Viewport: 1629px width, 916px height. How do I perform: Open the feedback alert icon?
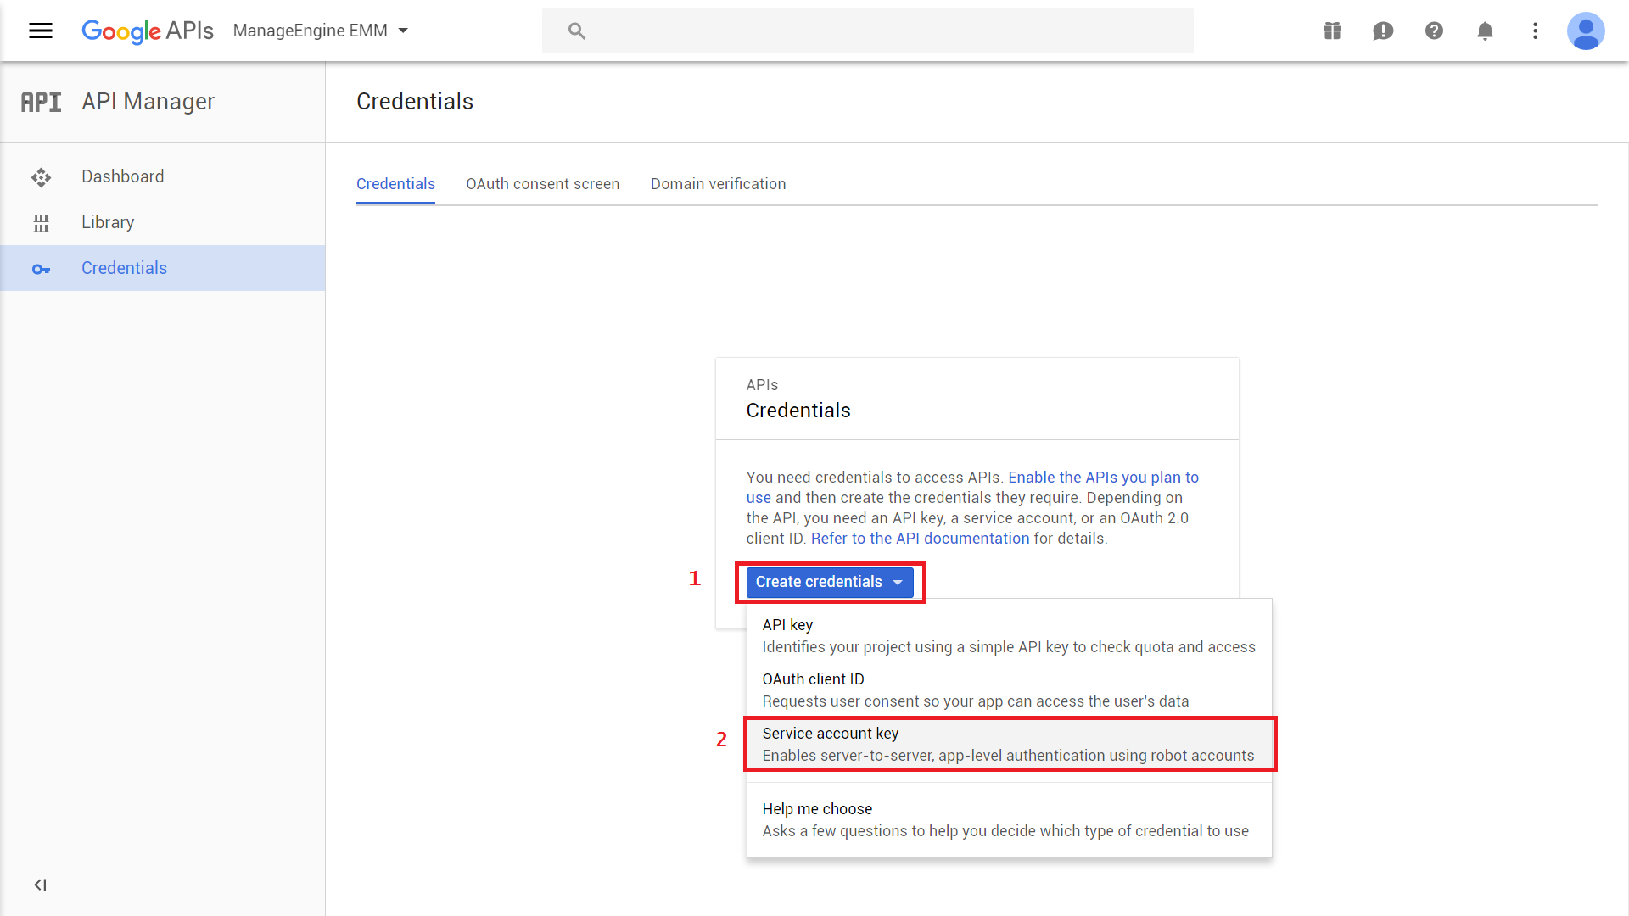click(1383, 31)
